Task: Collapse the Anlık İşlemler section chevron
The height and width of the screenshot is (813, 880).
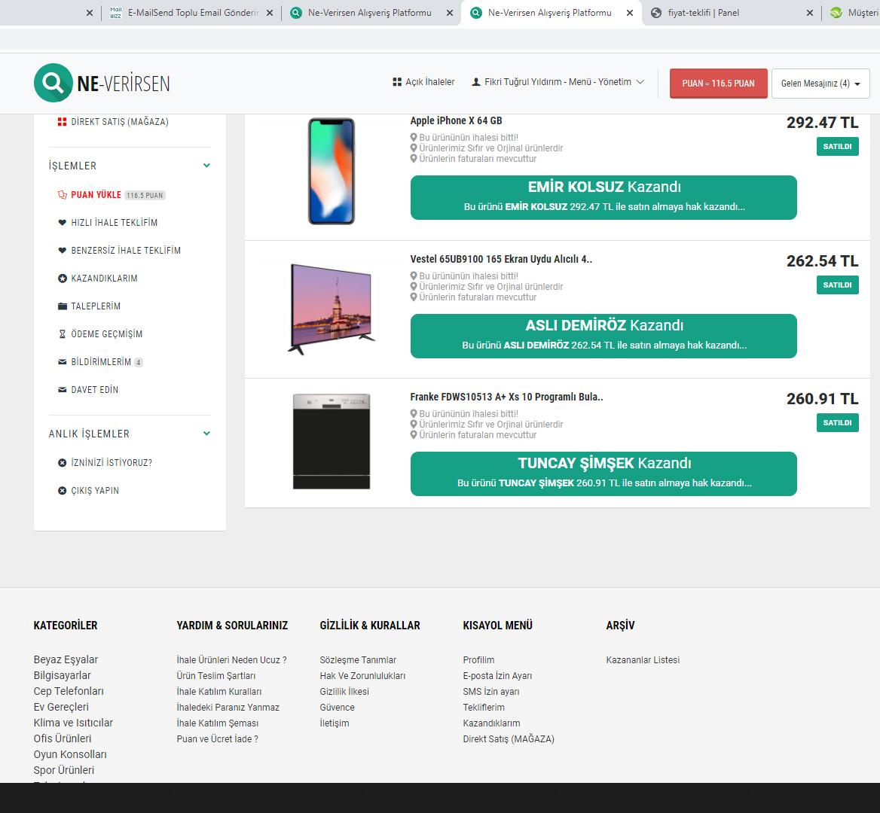Action: coord(206,434)
